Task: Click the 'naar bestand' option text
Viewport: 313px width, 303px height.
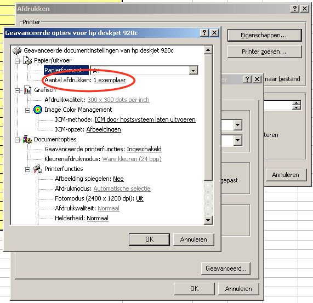Action: [282, 79]
